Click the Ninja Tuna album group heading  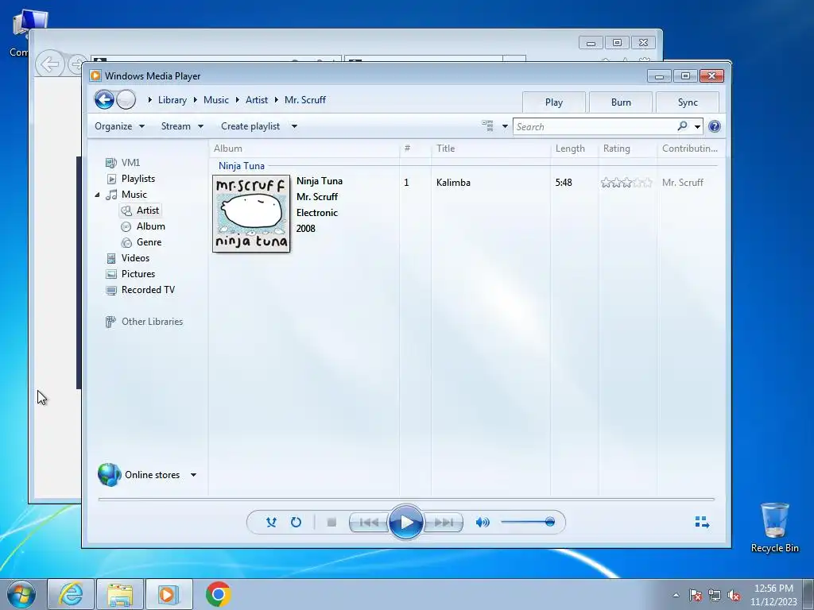(x=242, y=166)
